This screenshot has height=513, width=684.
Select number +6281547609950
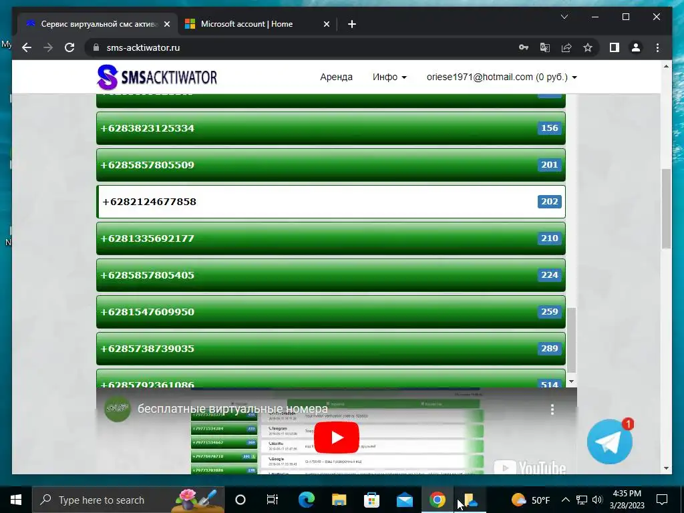tap(331, 312)
